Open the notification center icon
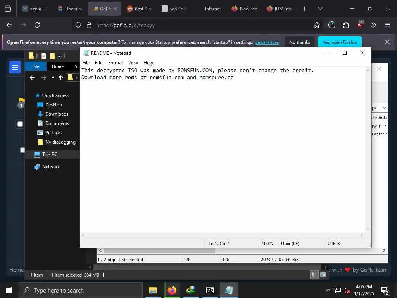This screenshot has height=298, width=397. [385, 291]
